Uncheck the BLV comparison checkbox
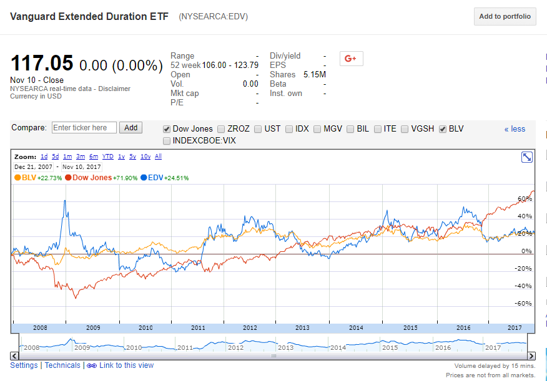Viewport: 547px width, 381px height. (x=443, y=129)
